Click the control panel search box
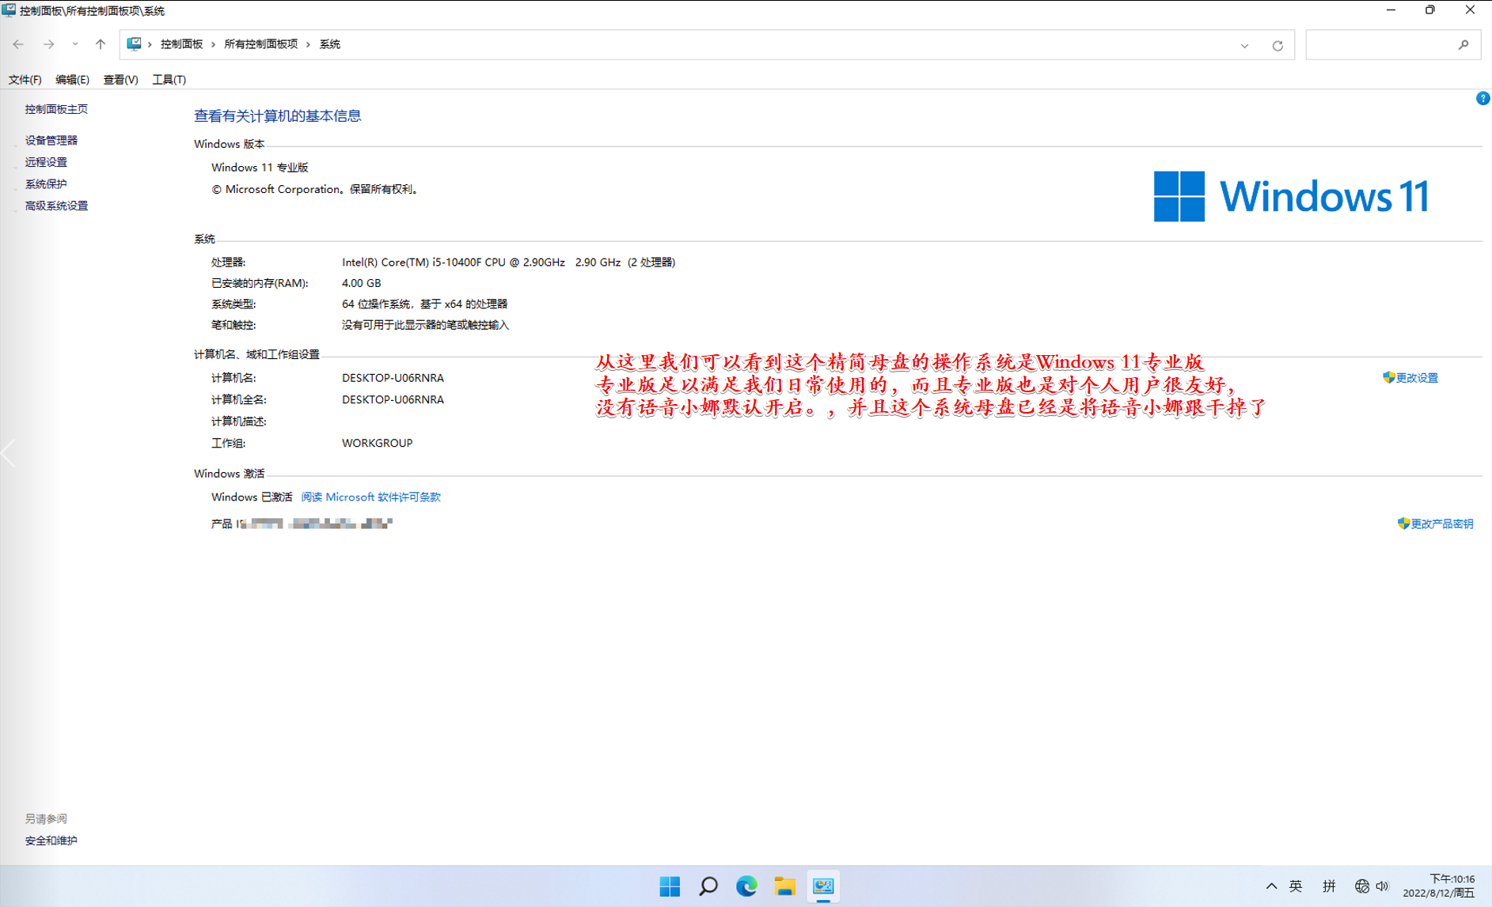1492x907 pixels. click(1381, 45)
